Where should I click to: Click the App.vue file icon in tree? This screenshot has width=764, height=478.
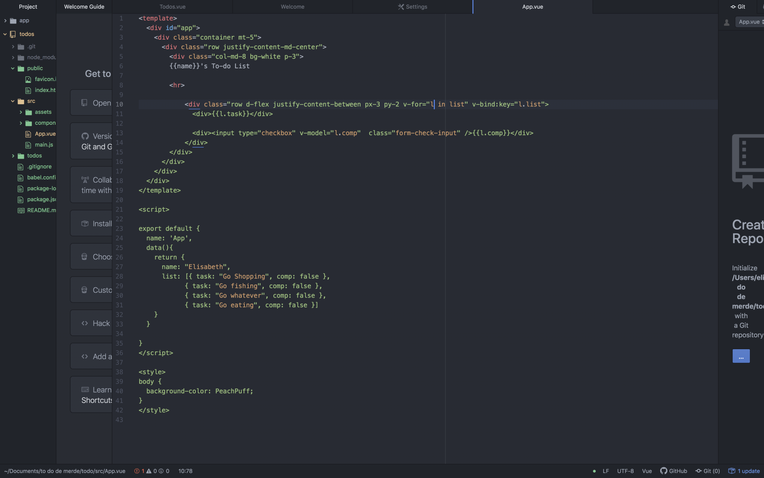pos(28,134)
